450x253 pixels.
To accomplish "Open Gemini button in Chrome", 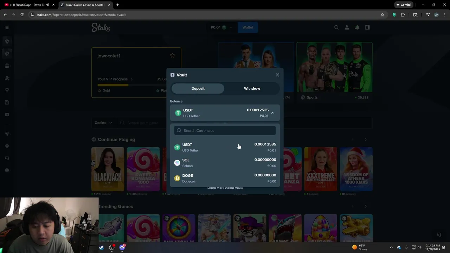I will (403, 5).
